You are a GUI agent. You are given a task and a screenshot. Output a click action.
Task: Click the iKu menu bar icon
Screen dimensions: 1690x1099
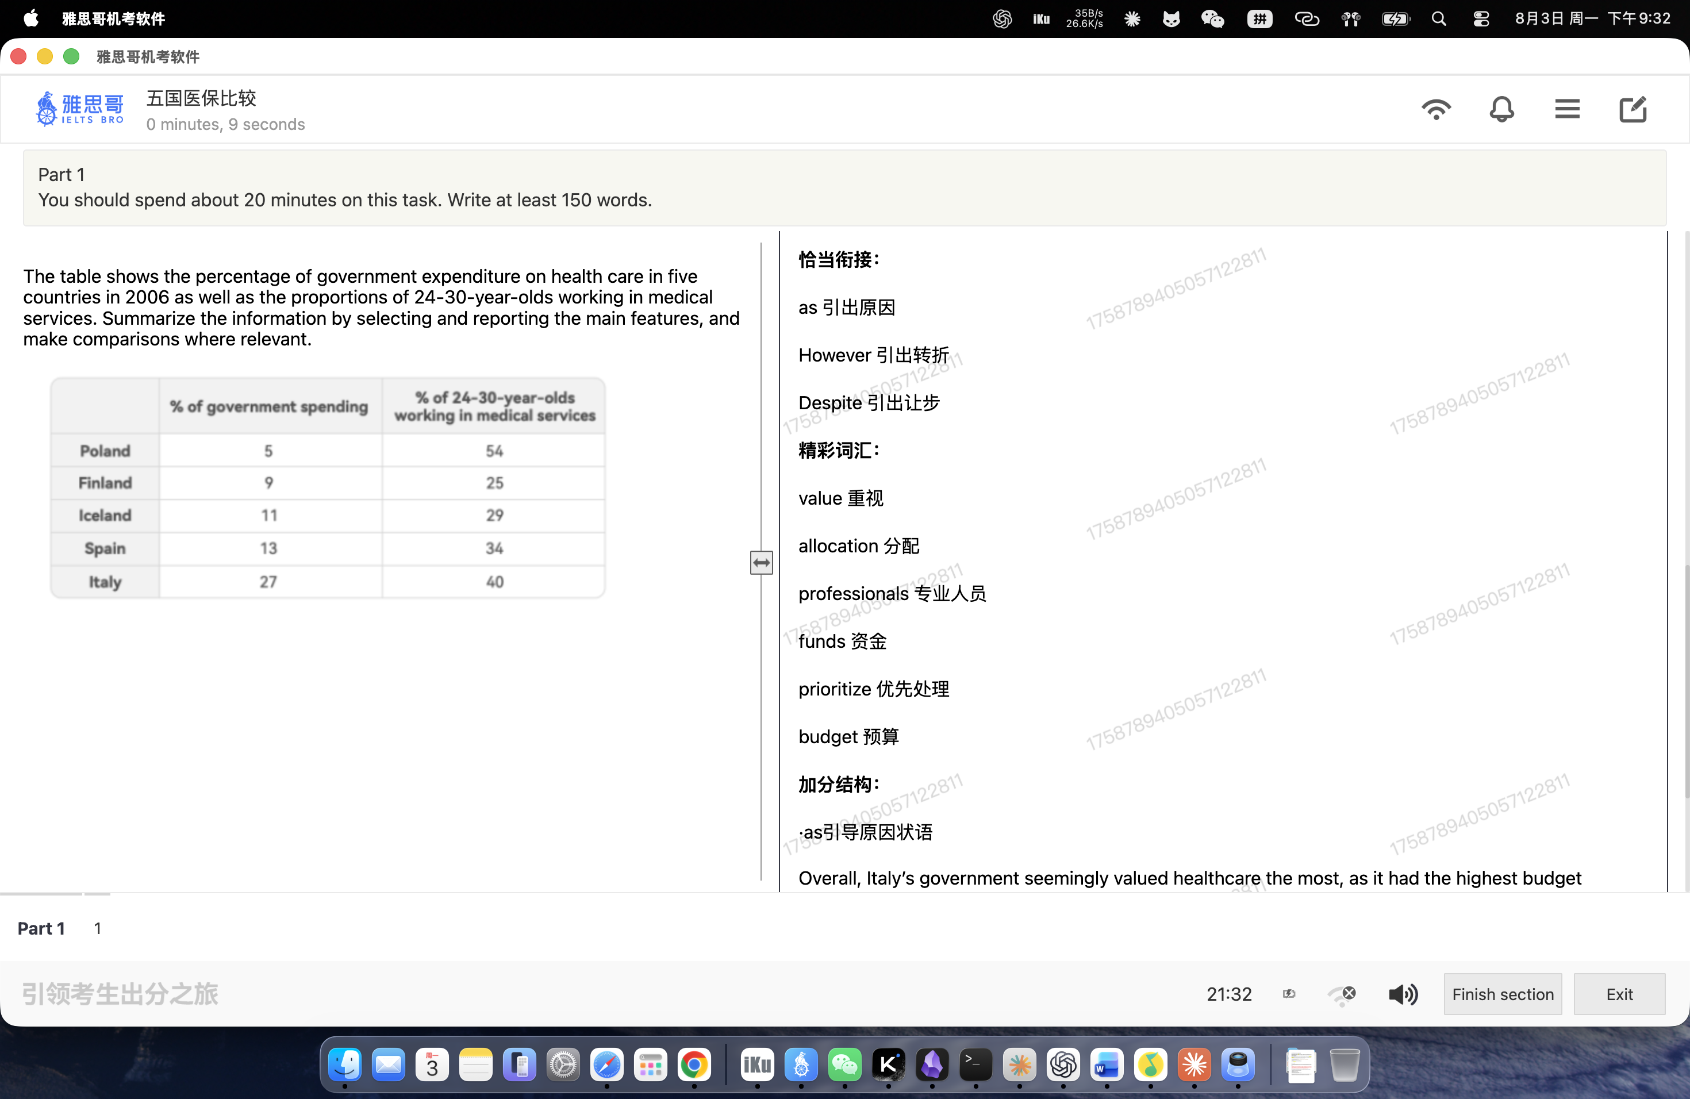click(x=1041, y=18)
